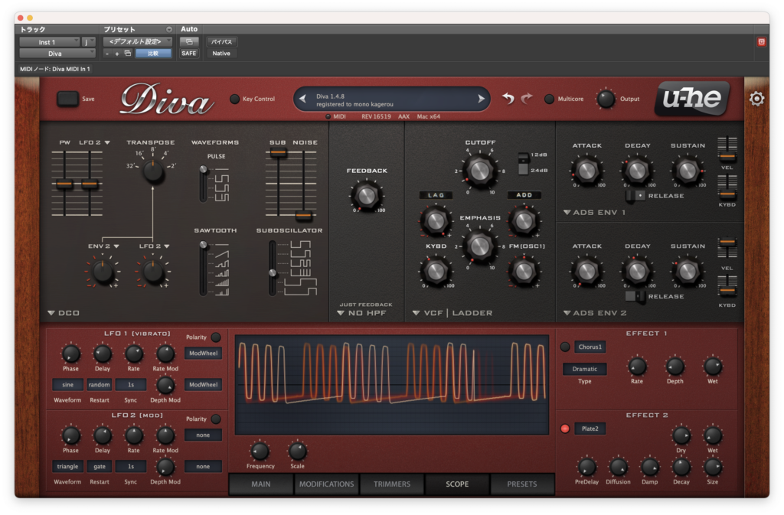Go to previous preset with left arrow
Viewport: 784px width, 515px height.
tap(302, 99)
